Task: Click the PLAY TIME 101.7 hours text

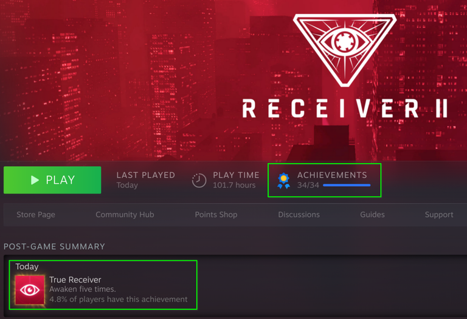Action: tap(236, 180)
